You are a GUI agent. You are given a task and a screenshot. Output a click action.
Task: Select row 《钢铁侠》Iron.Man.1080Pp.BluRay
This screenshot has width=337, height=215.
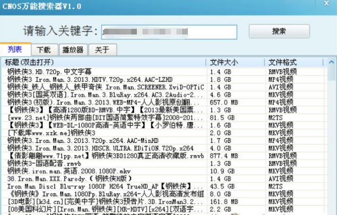(164, 194)
